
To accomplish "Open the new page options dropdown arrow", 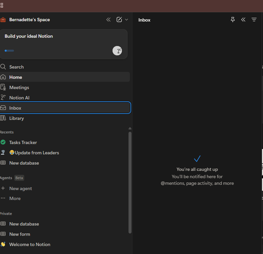I will [x=127, y=20].
